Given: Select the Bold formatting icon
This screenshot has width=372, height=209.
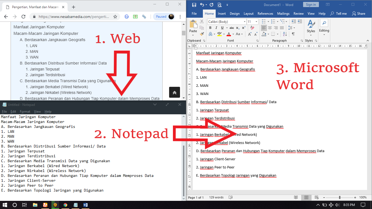Looking at the screenshot, I should tap(210, 28).
